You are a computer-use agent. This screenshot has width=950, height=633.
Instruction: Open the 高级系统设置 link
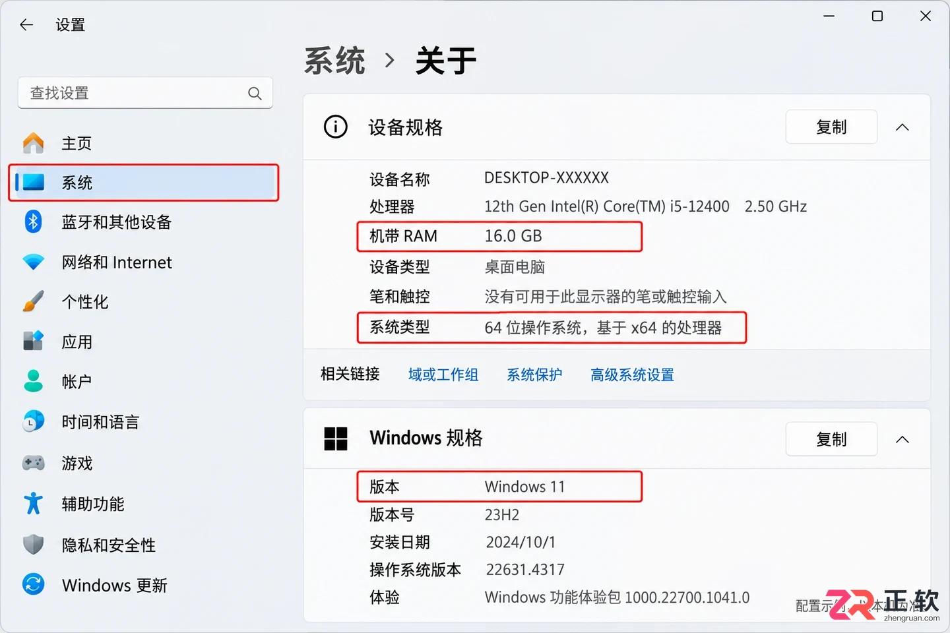(632, 375)
